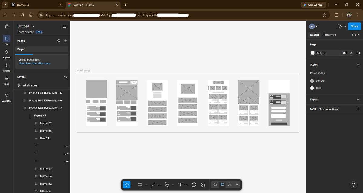Reload the page in Chrome
The image size is (363, 193).
click(22, 15)
